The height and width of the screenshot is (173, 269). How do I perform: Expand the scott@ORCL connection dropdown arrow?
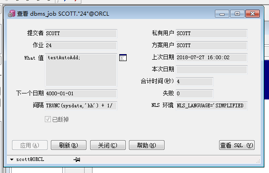[12, 160]
